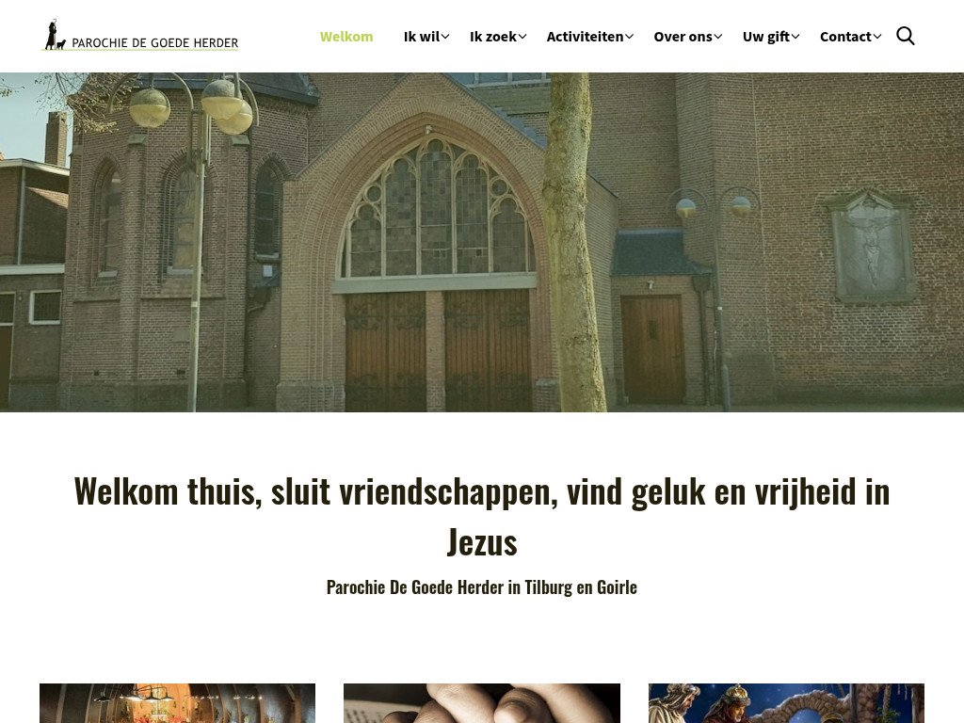Open the Ik zoek menu
Viewport: 964px width, 723px height.
point(493,37)
